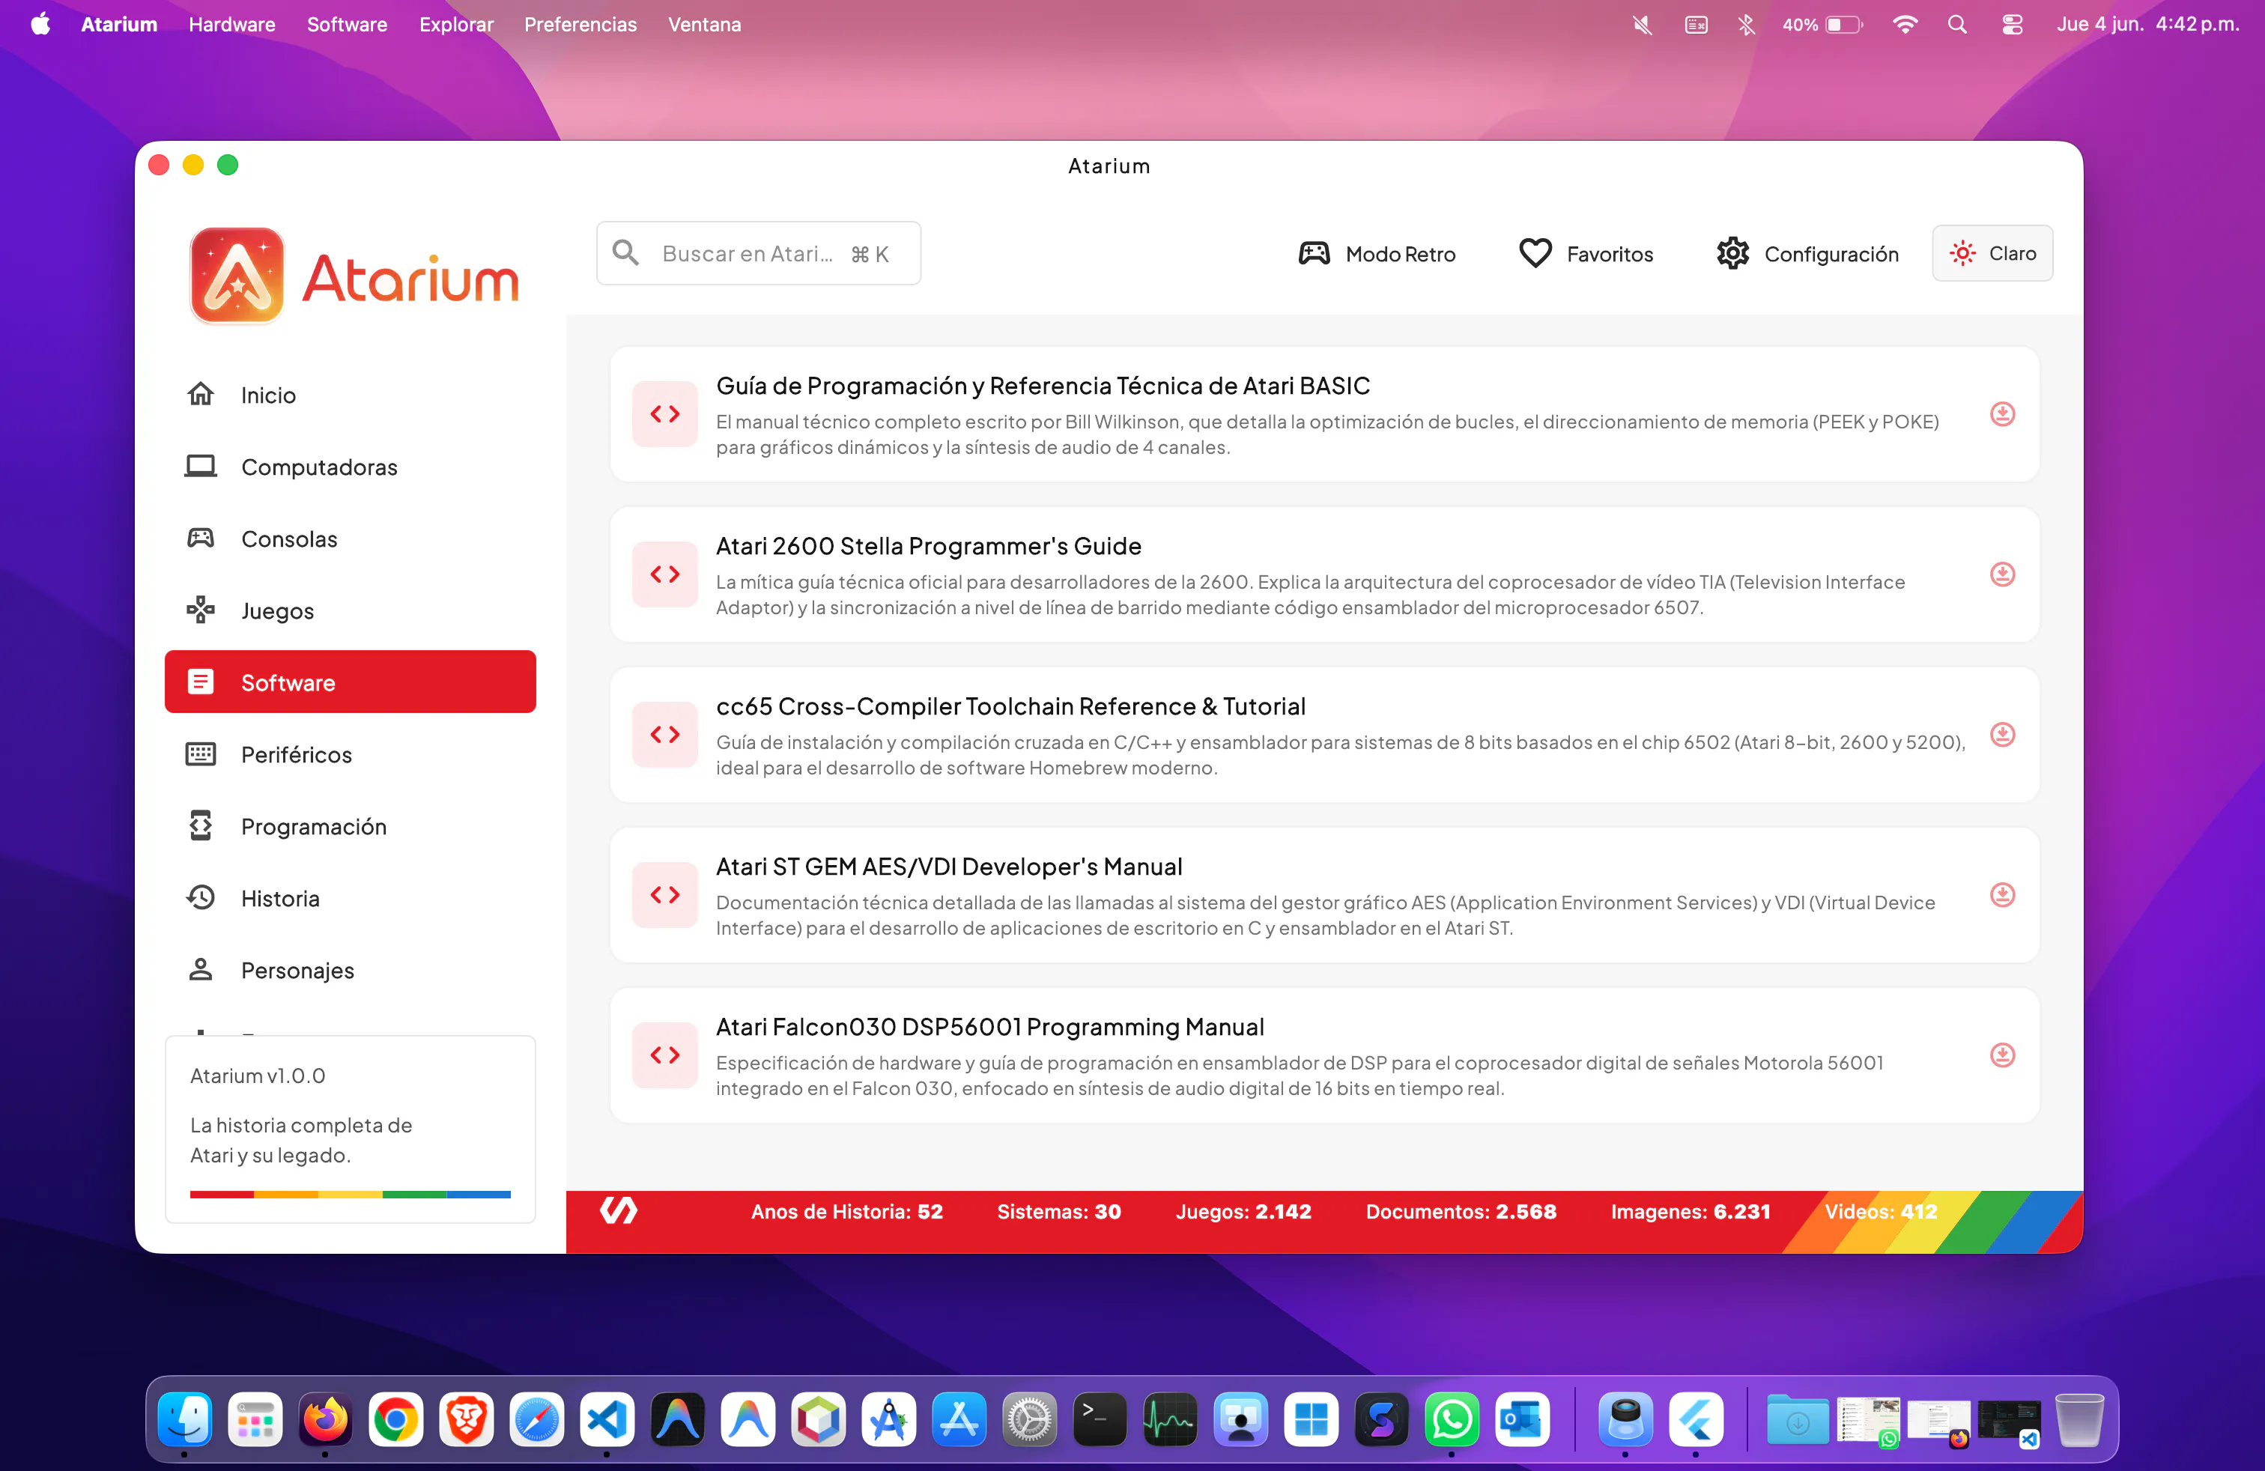Click the code icon beside cc65 Cross-Compiler
This screenshot has height=1471, width=2265.
(x=665, y=735)
